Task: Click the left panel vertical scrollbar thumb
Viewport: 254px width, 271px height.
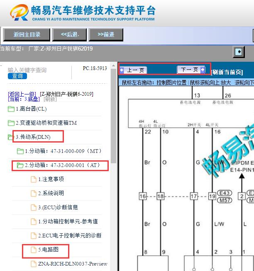Action: tap(113, 116)
